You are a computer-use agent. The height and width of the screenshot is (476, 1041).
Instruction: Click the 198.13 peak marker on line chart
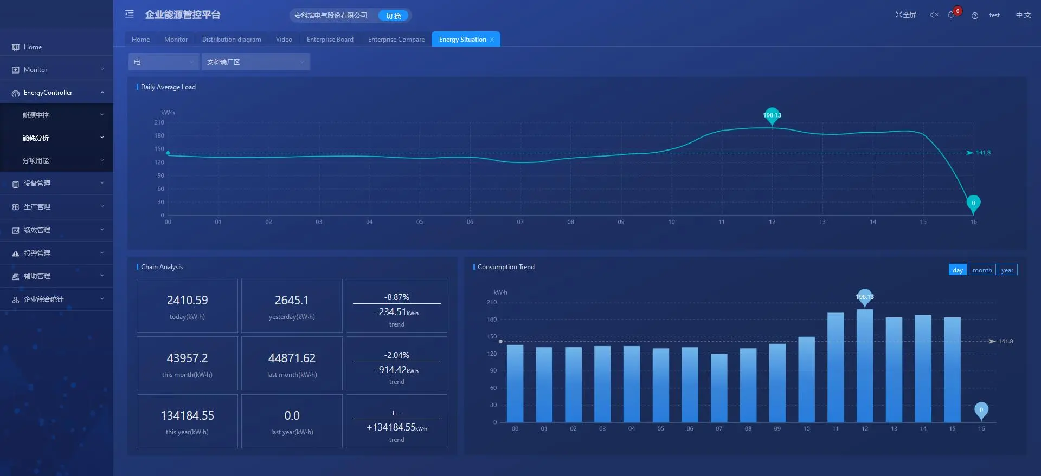pyautogui.click(x=772, y=115)
